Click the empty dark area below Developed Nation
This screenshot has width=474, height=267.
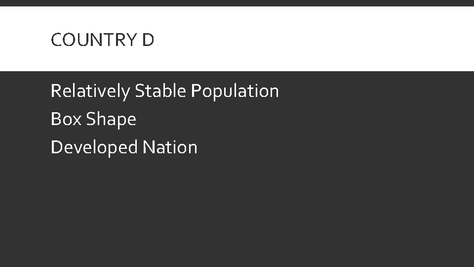pos(237,212)
